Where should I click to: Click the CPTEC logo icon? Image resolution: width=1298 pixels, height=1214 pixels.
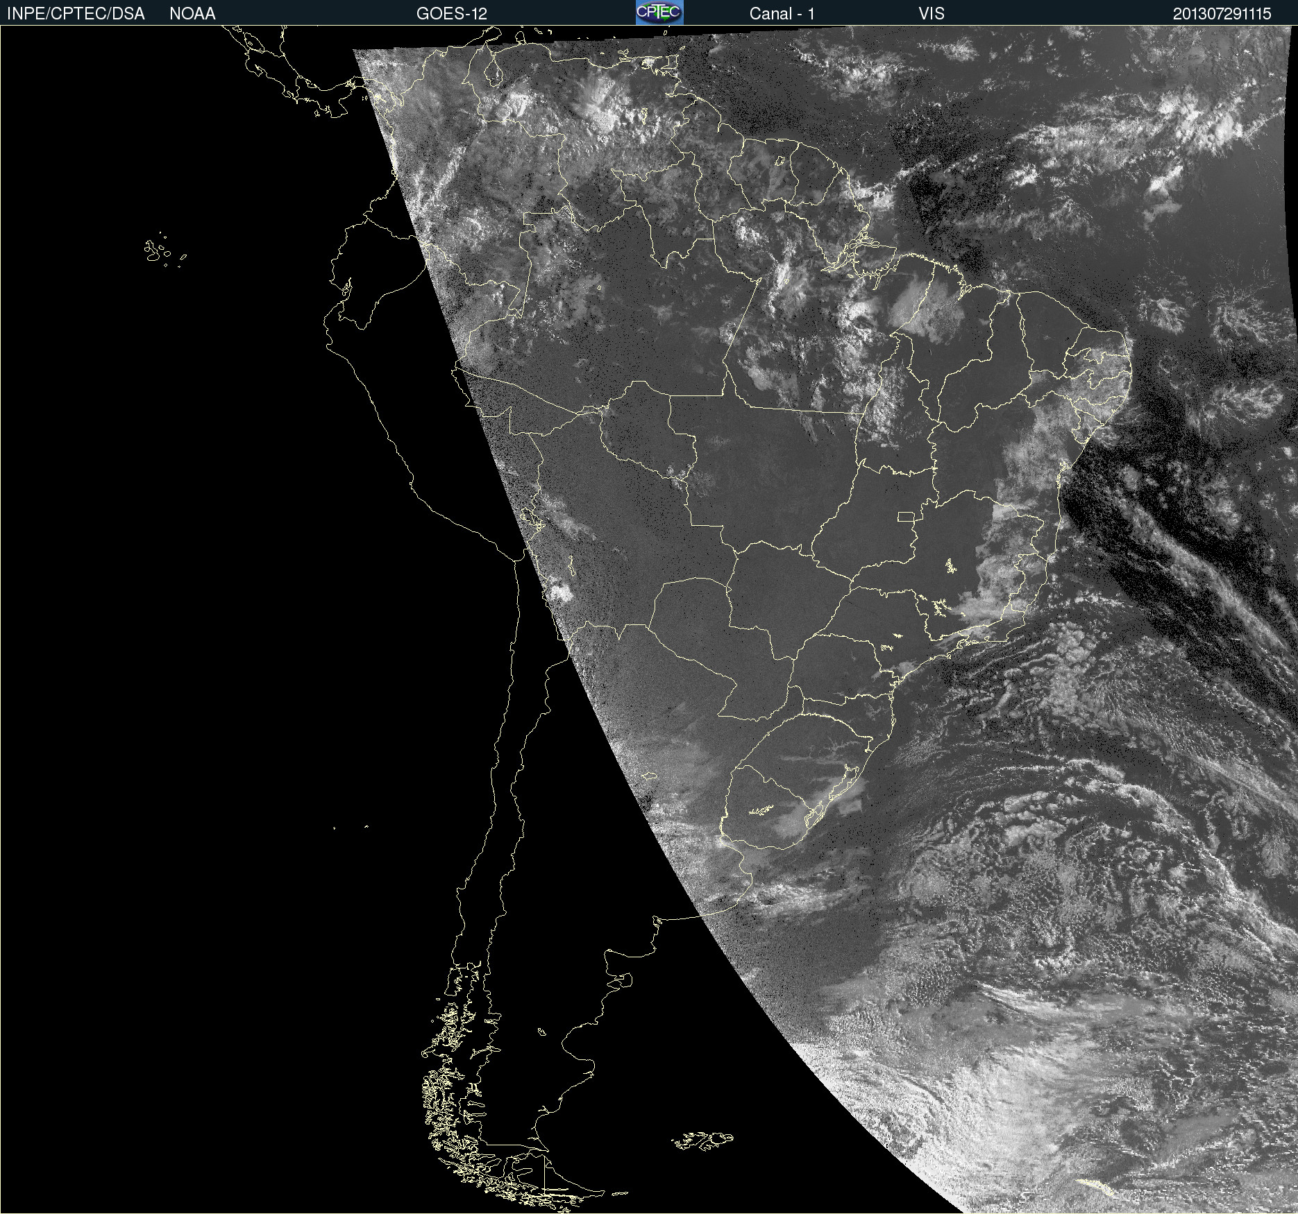659,12
